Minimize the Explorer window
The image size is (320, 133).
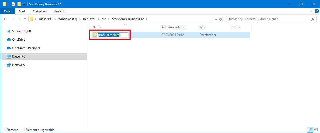289,4
